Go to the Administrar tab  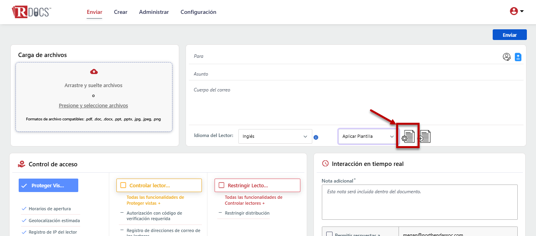click(154, 12)
